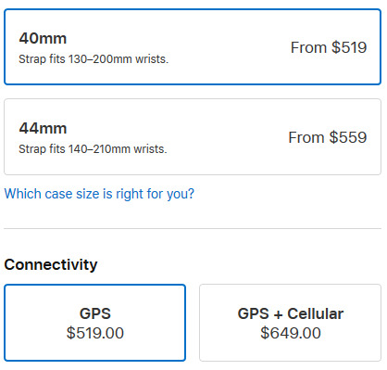Click the 'From $559' price label

pyautogui.click(x=328, y=137)
